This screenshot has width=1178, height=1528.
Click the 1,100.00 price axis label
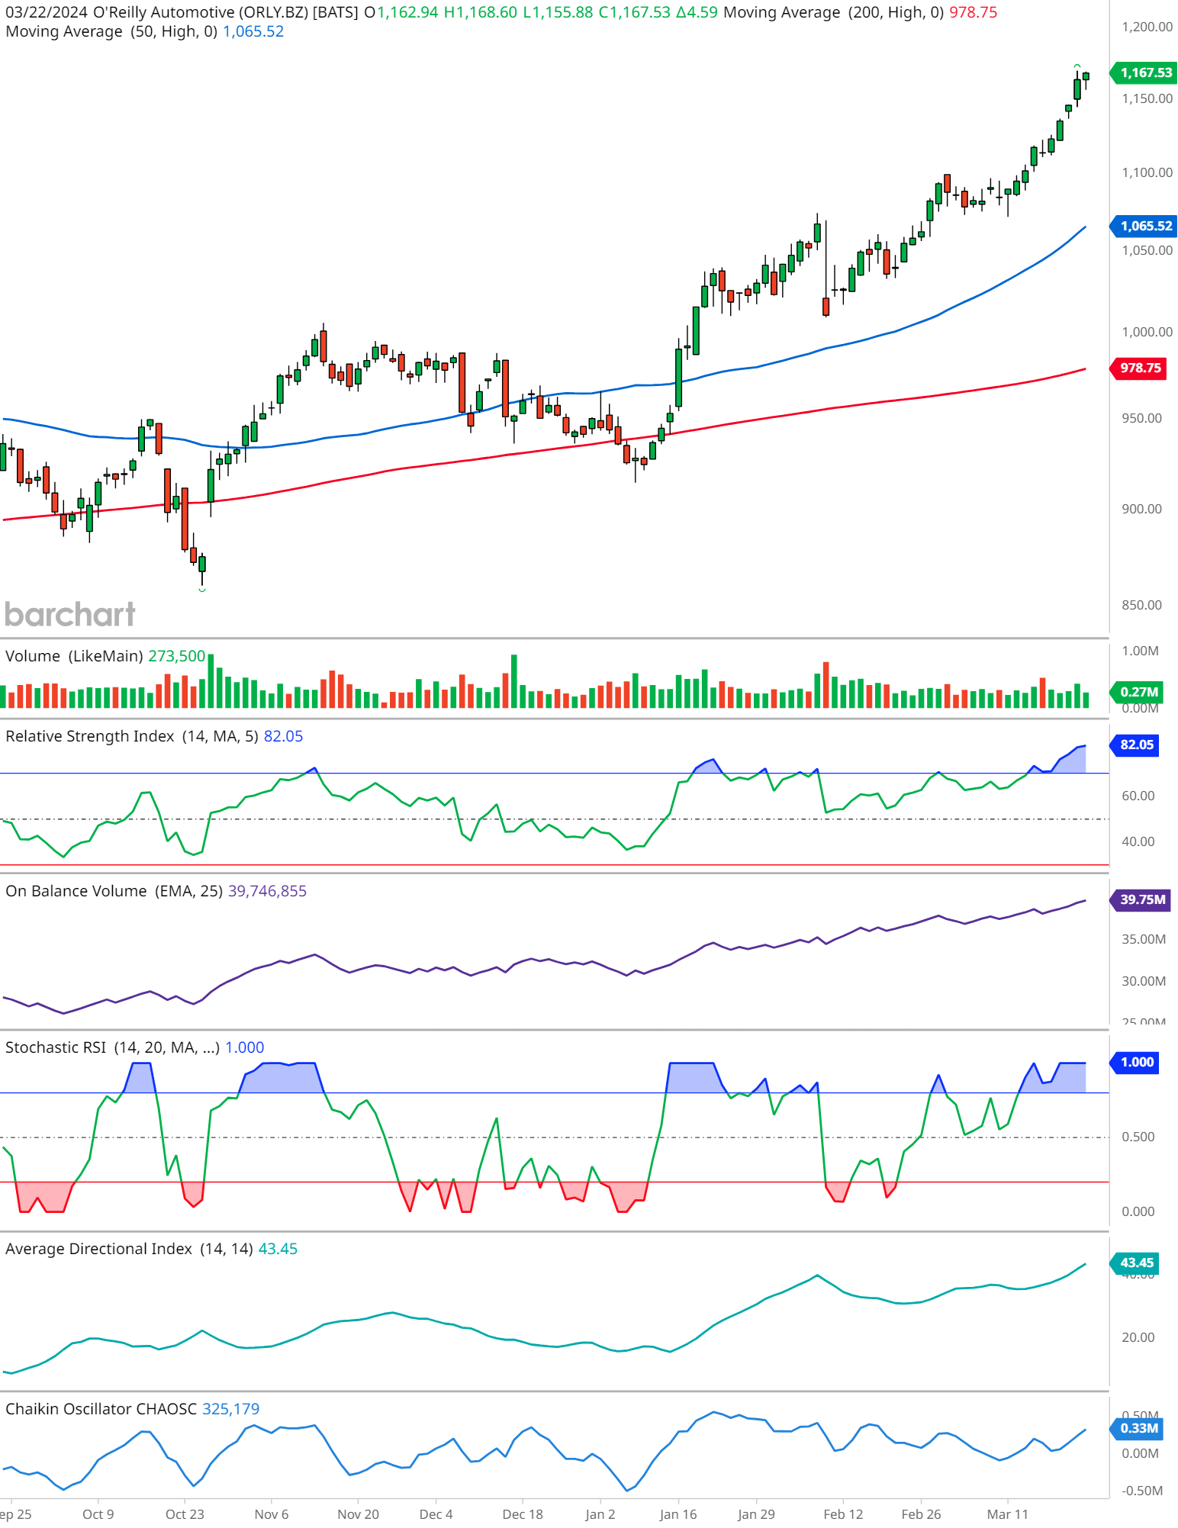click(x=1147, y=172)
